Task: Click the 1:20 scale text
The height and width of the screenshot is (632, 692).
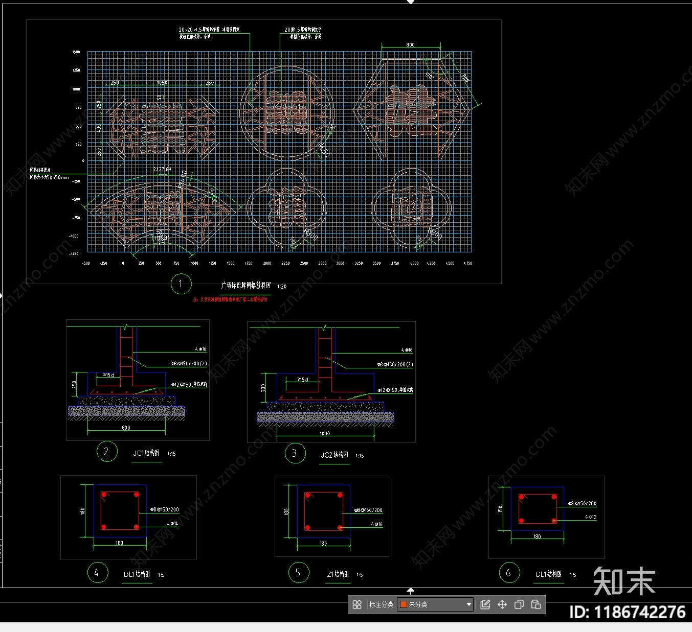Action: [282, 287]
